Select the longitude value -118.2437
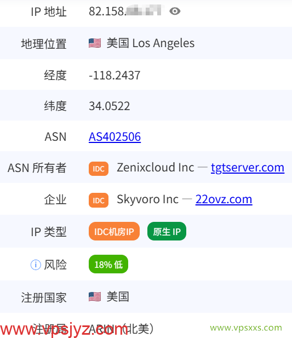 tap(114, 75)
